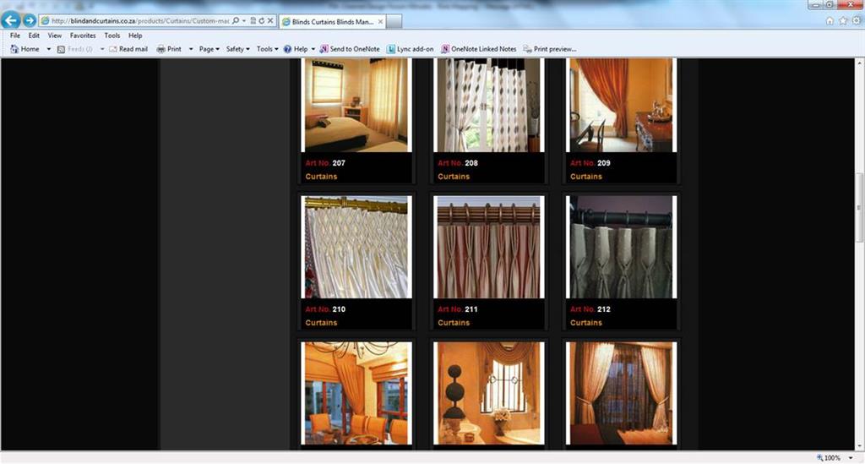Click the Curtains link under Art No. 211

(x=454, y=323)
